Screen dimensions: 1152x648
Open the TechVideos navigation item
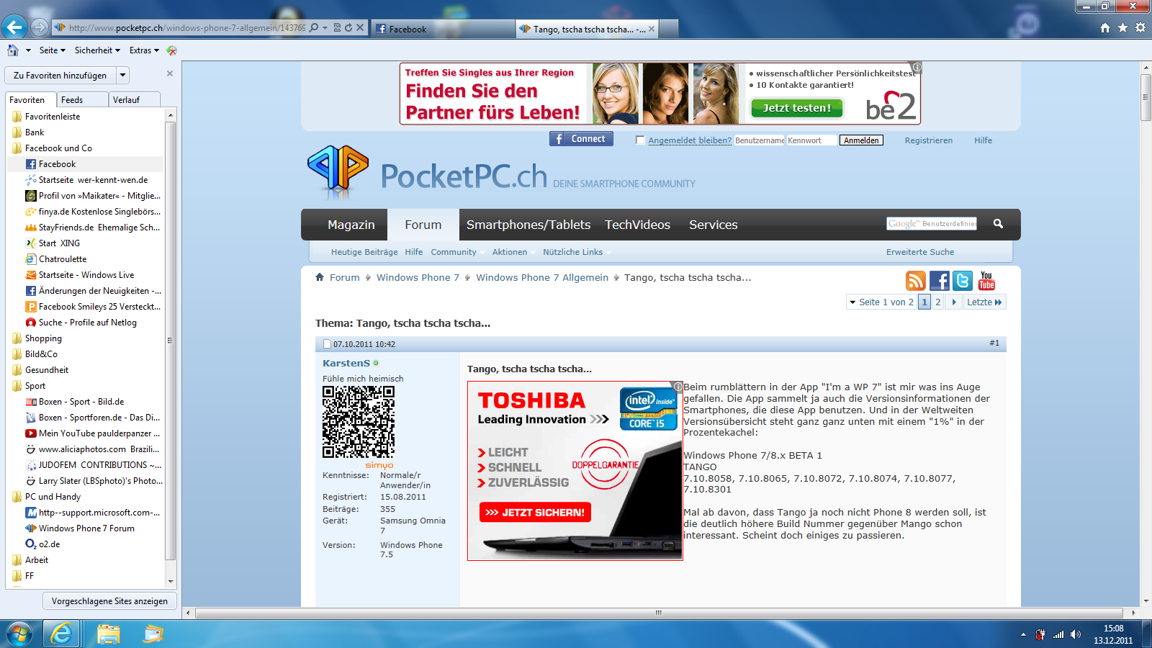(x=637, y=225)
